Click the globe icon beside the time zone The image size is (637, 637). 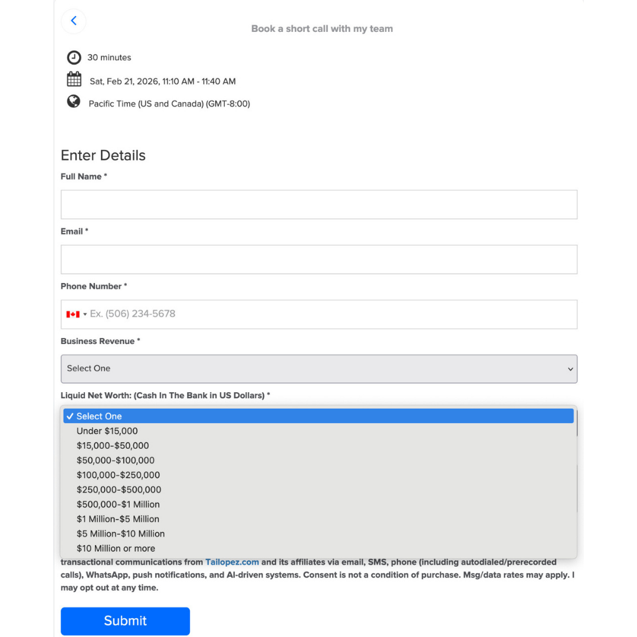pos(74,101)
